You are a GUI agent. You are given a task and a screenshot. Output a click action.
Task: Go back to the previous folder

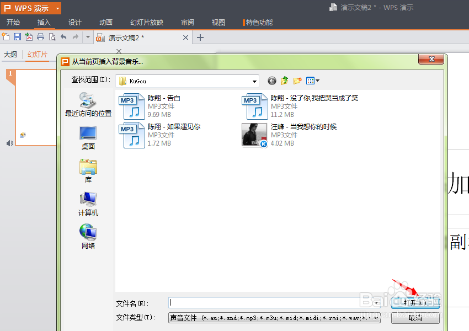[x=272, y=80]
